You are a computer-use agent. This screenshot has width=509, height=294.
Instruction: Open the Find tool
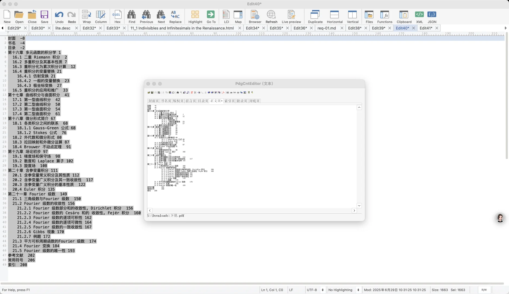point(132,17)
